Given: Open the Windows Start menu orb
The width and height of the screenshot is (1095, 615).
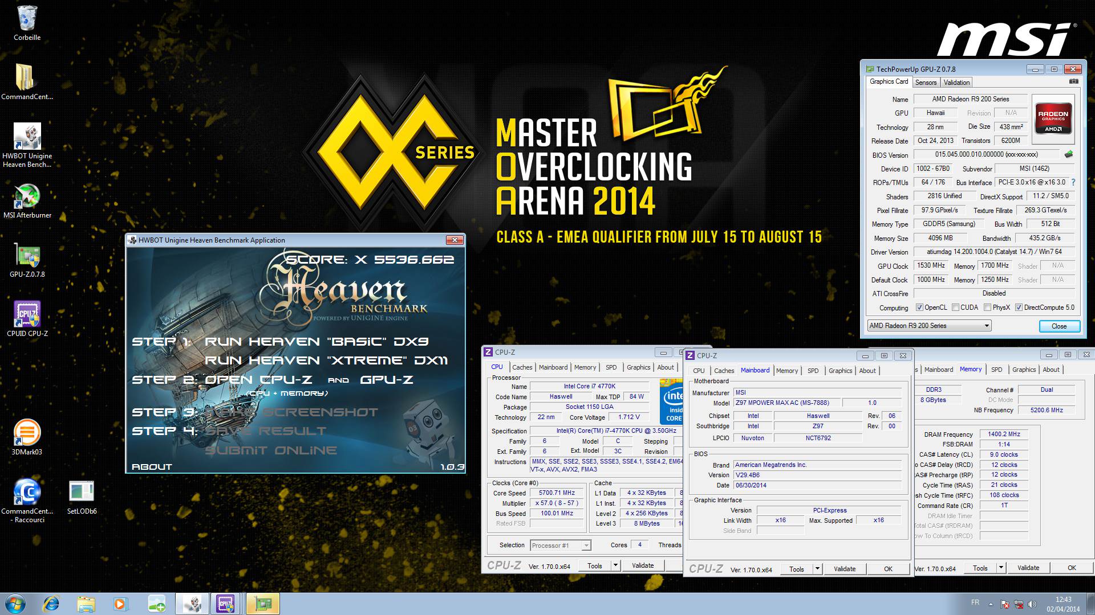Looking at the screenshot, I should click(15, 604).
